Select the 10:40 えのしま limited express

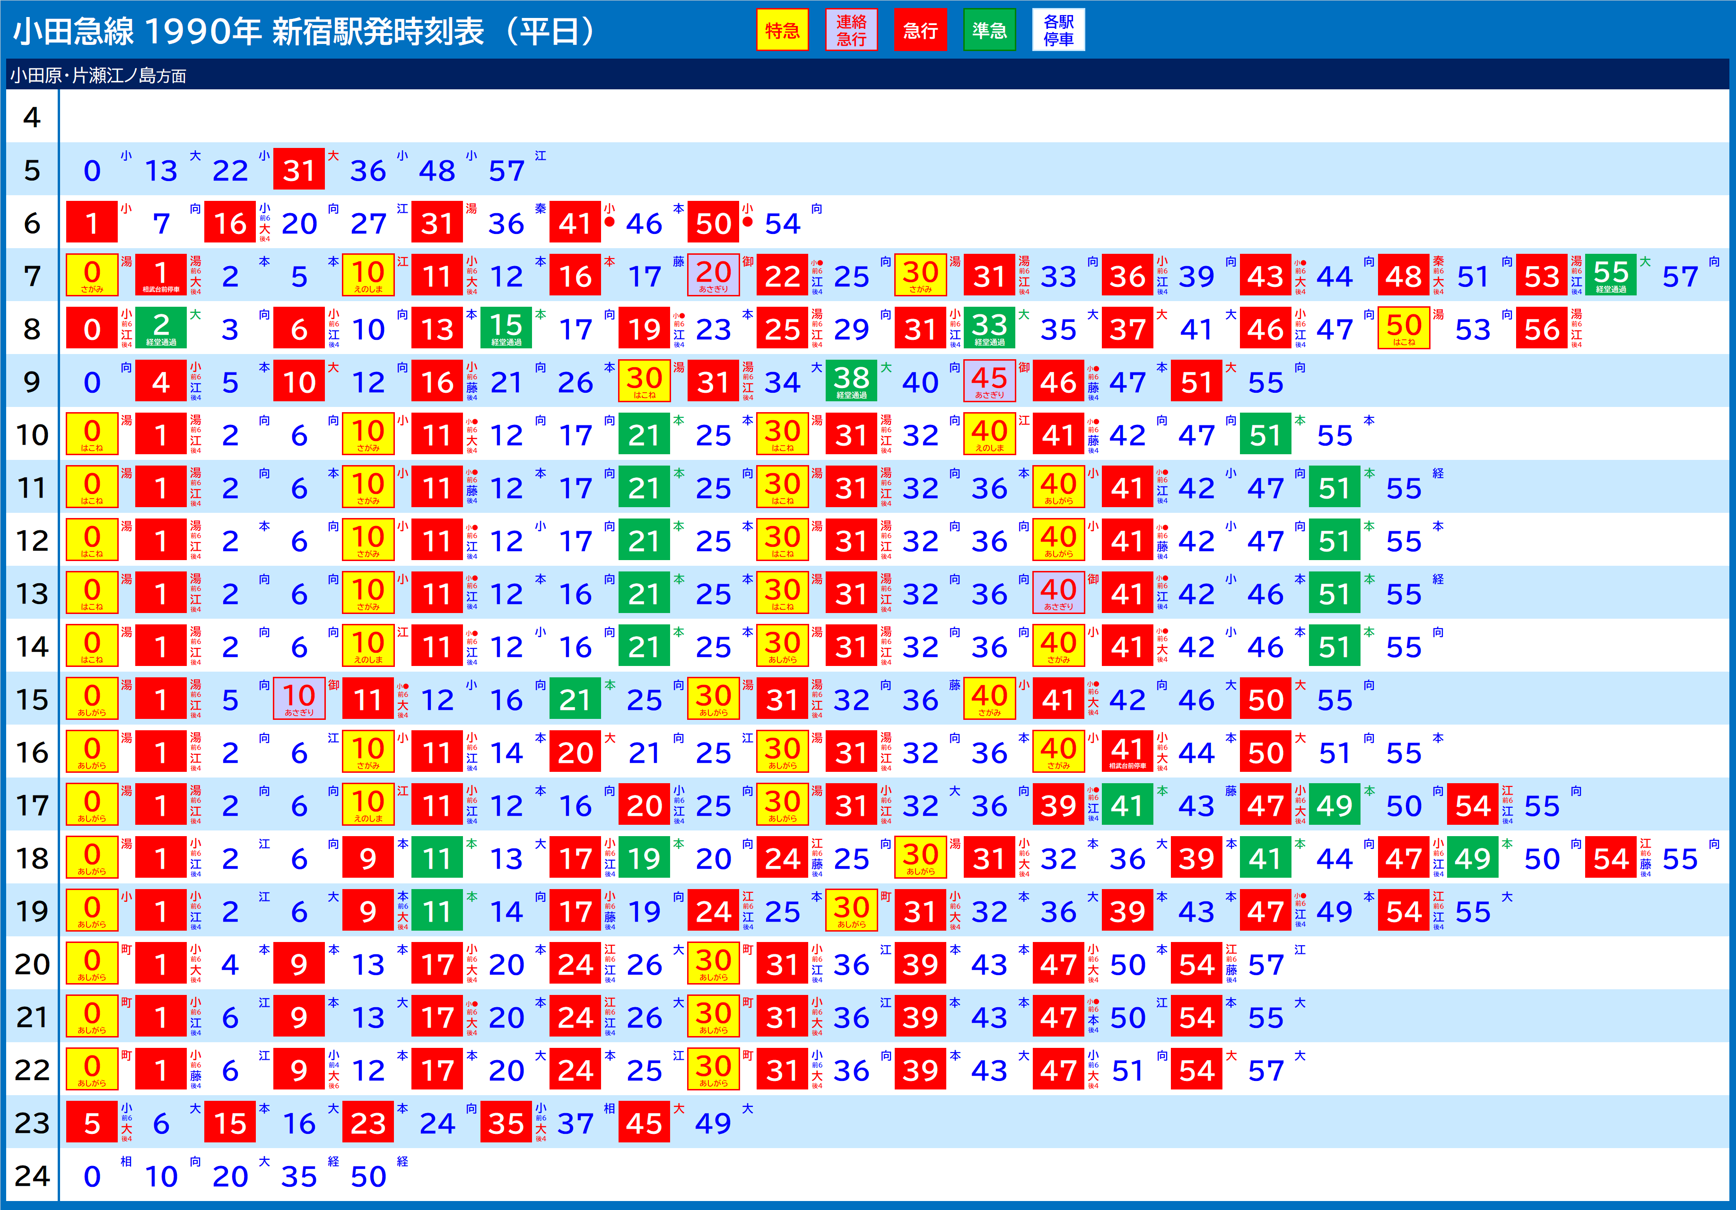pos(989,434)
